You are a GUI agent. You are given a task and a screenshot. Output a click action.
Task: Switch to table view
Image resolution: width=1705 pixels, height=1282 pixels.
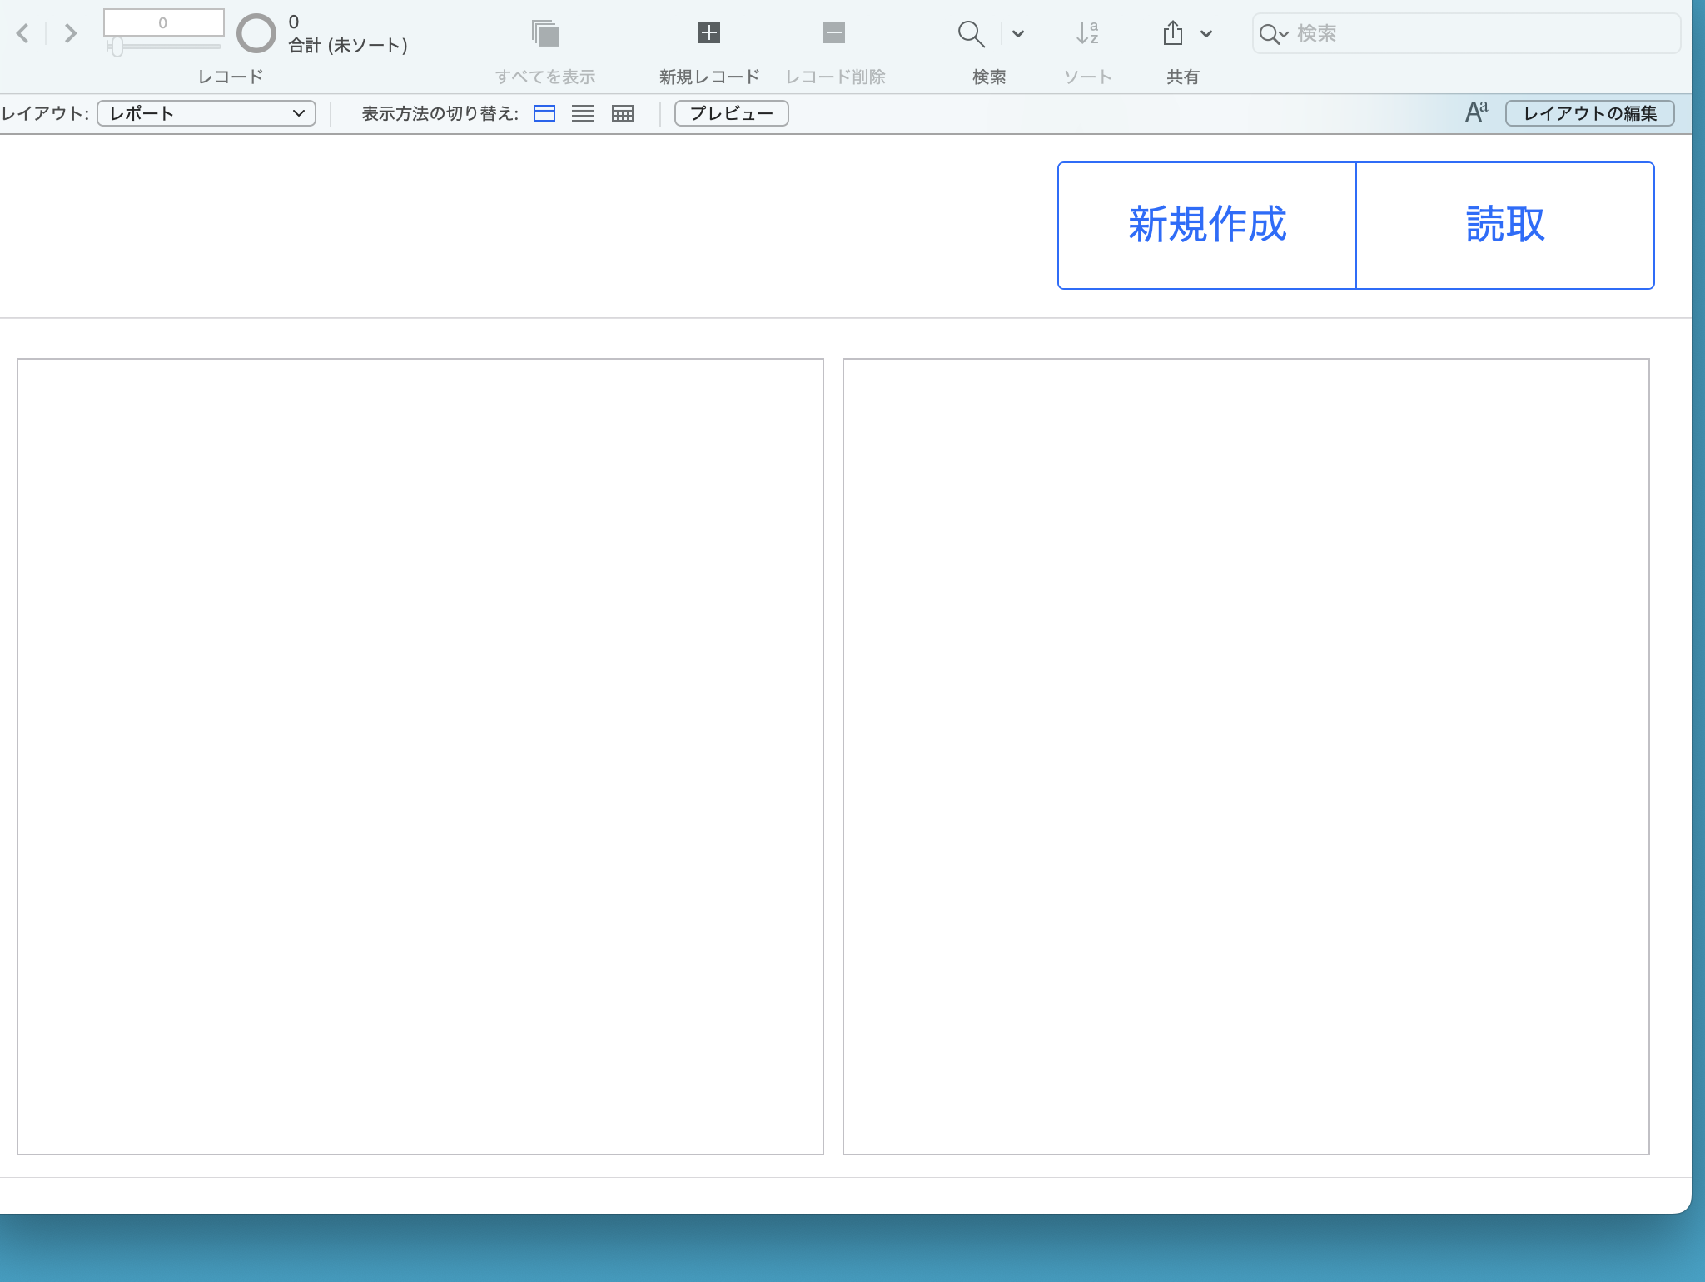click(623, 113)
